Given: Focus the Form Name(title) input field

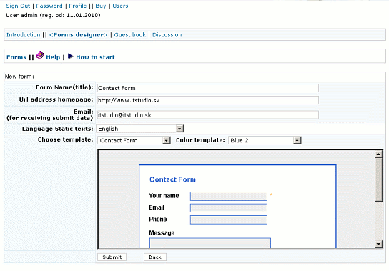Looking at the screenshot, I should point(208,88).
